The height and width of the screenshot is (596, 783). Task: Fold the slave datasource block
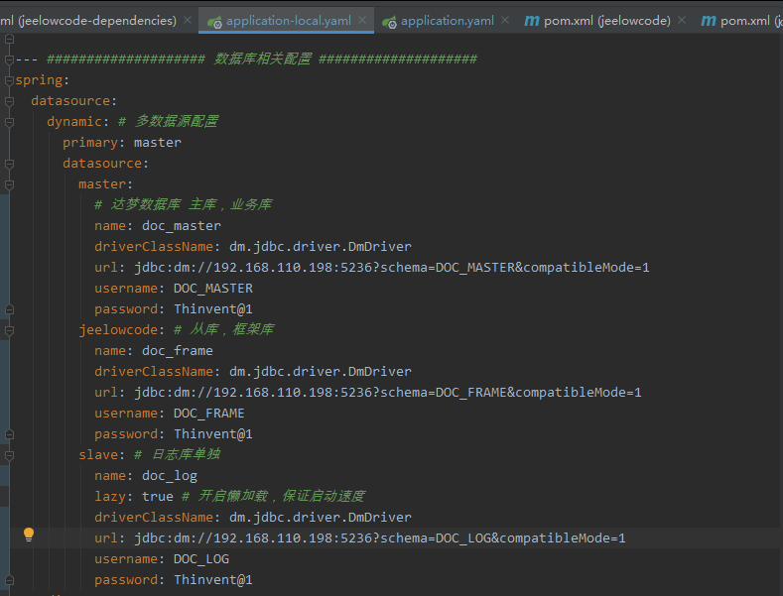[x=9, y=454]
